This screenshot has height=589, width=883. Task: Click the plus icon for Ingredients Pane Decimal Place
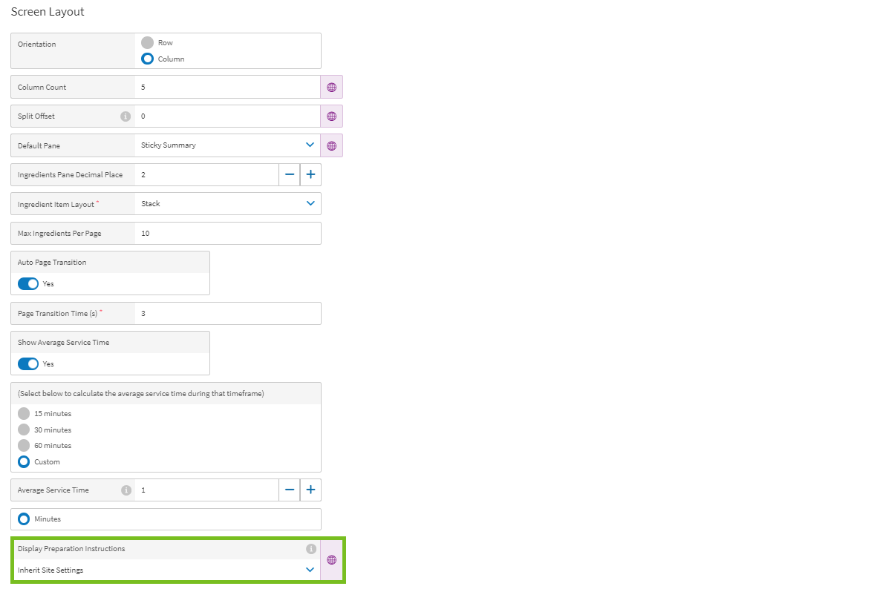pyautogui.click(x=310, y=174)
